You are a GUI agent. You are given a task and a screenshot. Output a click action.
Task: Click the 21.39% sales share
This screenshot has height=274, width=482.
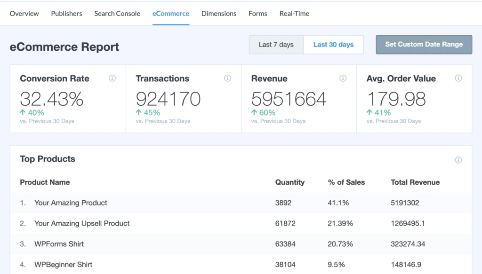[x=340, y=223]
